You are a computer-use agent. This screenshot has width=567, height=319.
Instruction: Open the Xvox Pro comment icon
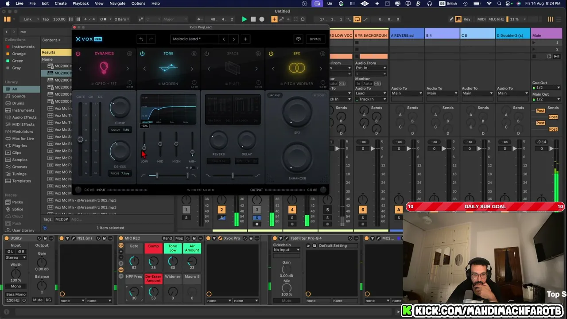pos(299,39)
